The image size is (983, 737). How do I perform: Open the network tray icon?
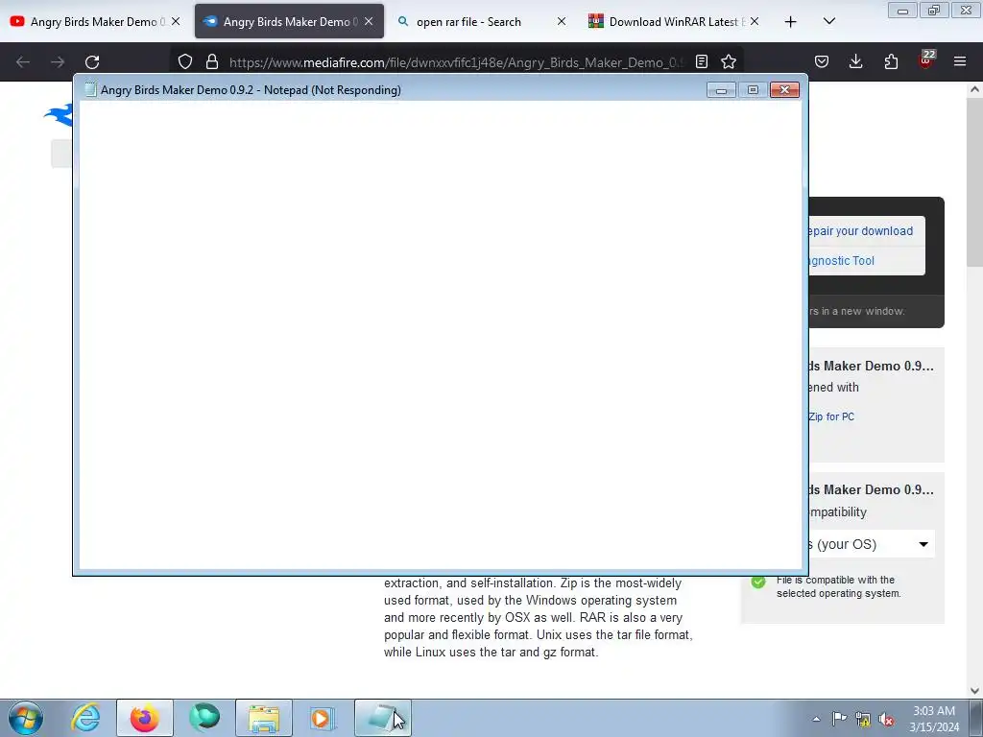pyautogui.click(x=863, y=720)
